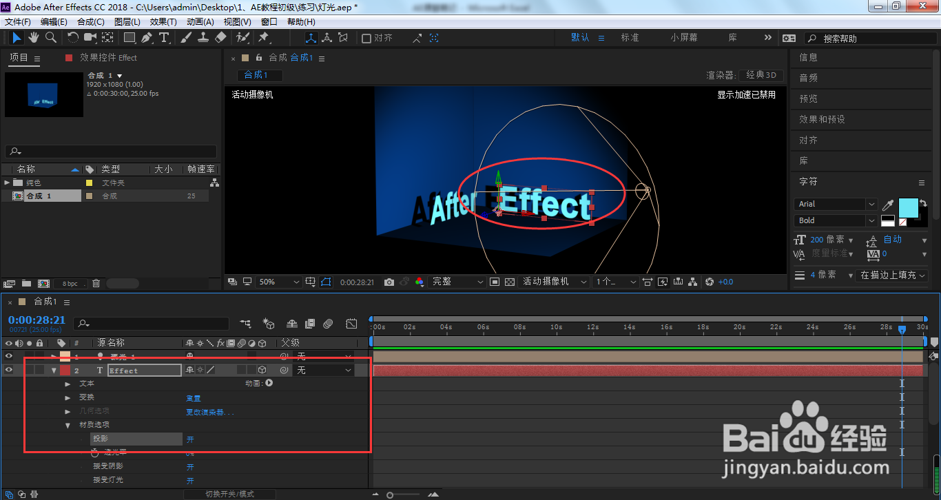Select the Brush tool

point(186,37)
